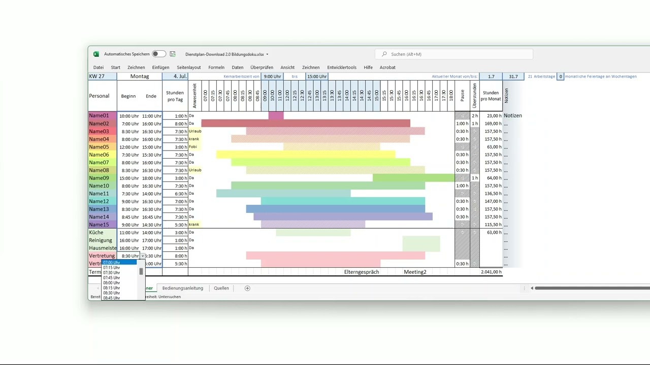Switch to the Überprüfen ribbon tab

262,67
